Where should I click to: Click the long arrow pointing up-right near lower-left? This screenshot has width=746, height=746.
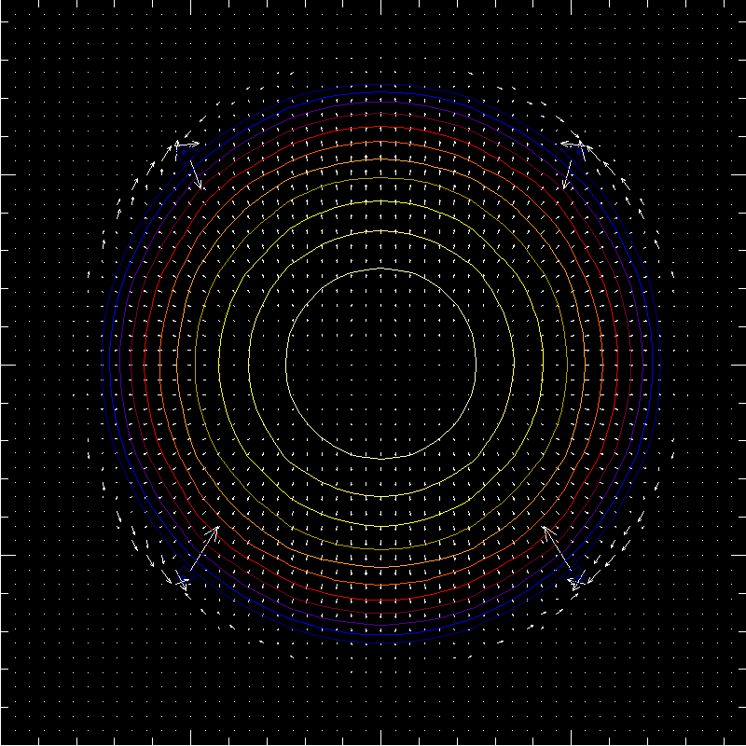[x=204, y=547]
